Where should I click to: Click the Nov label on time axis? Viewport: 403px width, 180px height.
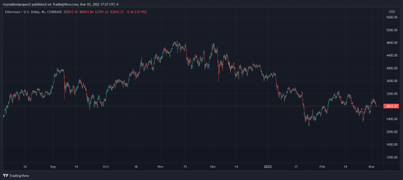point(160,166)
